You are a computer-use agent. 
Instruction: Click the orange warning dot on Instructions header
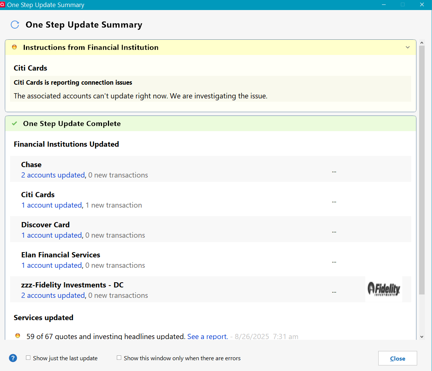[x=14, y=47]
